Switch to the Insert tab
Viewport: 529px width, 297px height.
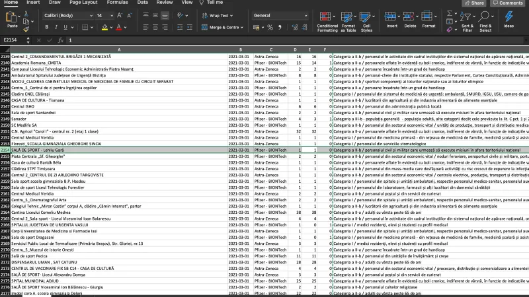click(x=33, y=3)
